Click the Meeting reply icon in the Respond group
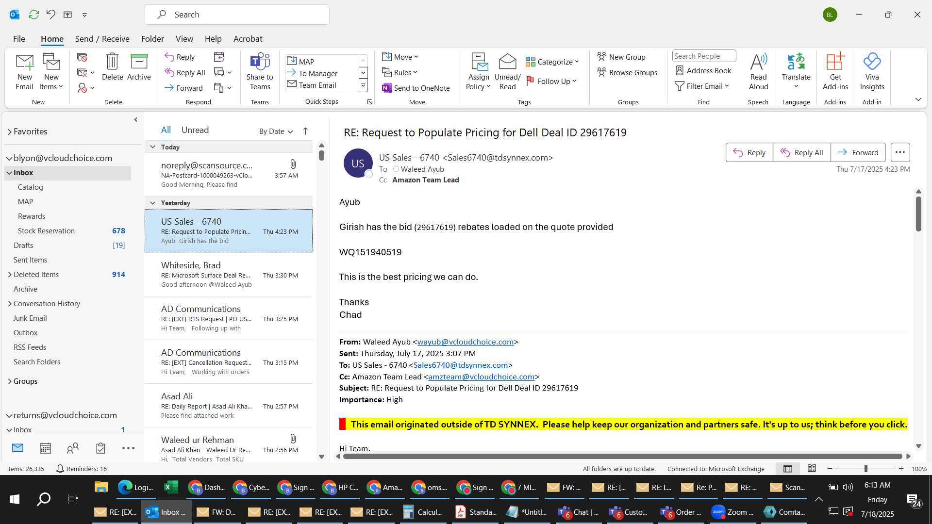Screen dimensions: 932x524 (219, 57)
